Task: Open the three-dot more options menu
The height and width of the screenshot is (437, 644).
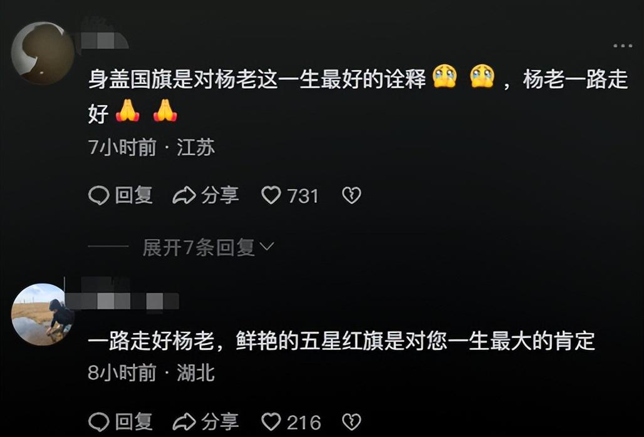Action: click(x=623, y=46)
